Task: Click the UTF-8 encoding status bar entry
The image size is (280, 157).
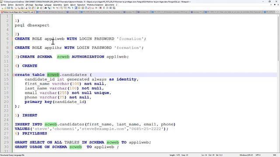Action: 258,155
